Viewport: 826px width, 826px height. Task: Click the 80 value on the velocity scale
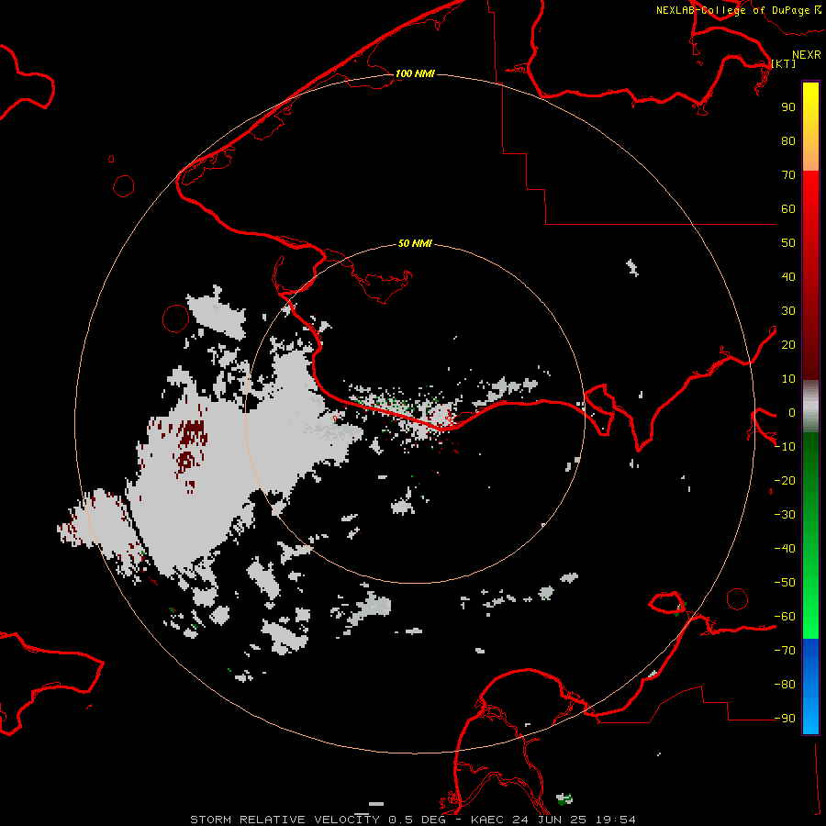(x=788, y=141)
